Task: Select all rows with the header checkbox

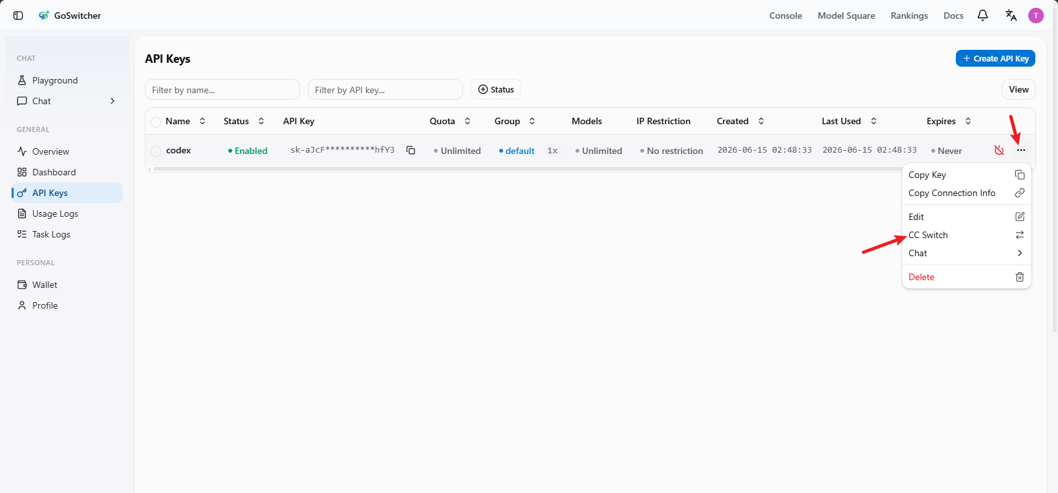Action: (x=156, y=122)
